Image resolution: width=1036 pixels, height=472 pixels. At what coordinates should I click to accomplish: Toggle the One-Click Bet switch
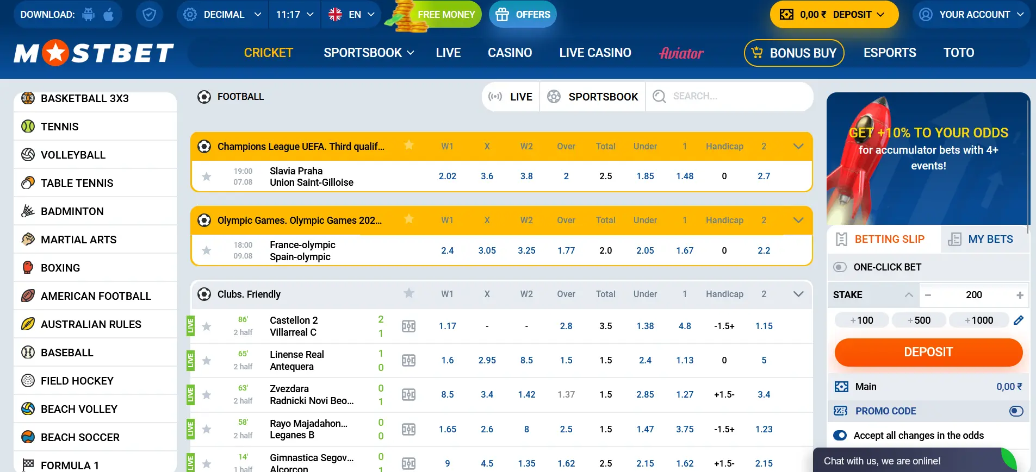840,267
